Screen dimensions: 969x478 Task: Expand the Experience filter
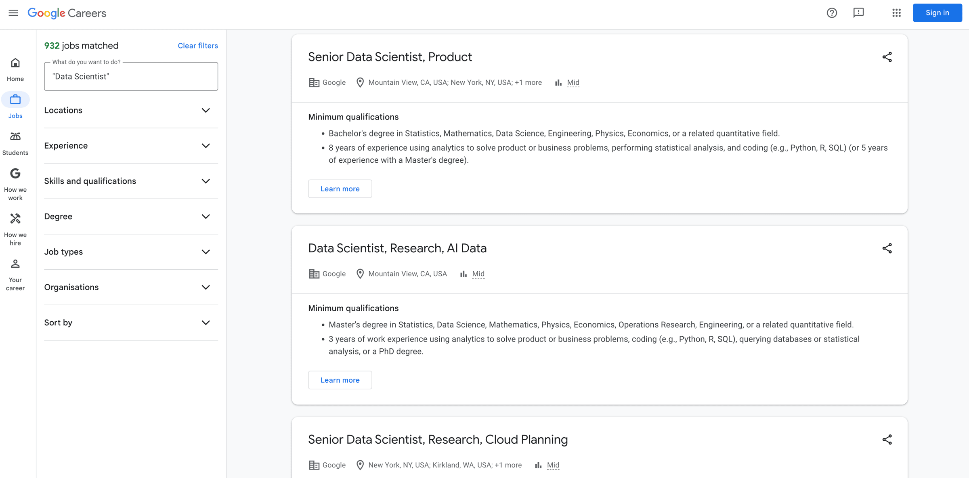click(x=131, y=146)
